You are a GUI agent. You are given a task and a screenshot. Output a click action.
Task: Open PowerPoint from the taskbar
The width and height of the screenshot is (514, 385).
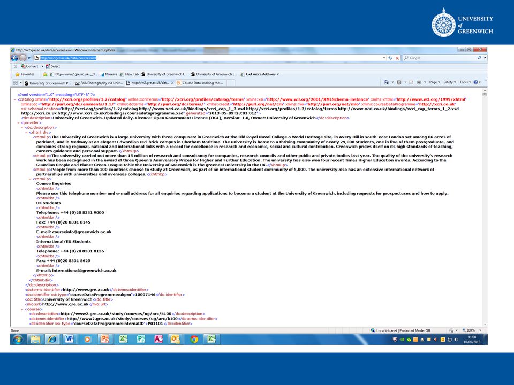104,339
